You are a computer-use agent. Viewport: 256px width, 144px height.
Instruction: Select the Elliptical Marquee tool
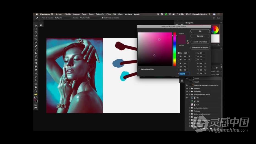pyautogui.click(x=36, y=29)
